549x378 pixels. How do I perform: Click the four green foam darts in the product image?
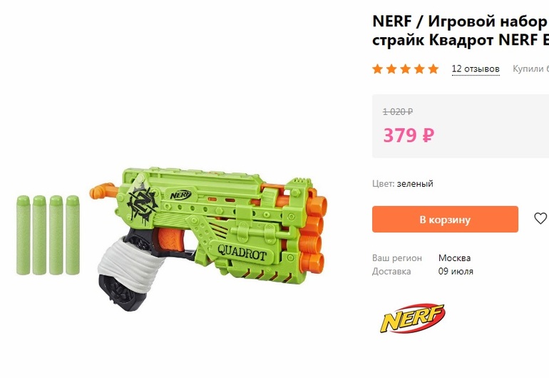pos(48,235)
